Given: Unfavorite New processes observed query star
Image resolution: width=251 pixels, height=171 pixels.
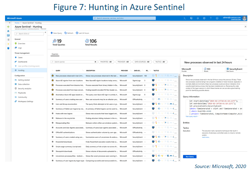Looking at the screenshot, I should (x=53, y=76).
